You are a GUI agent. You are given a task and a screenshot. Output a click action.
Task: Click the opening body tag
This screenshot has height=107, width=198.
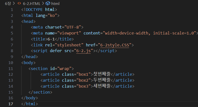tap(28, 63)
